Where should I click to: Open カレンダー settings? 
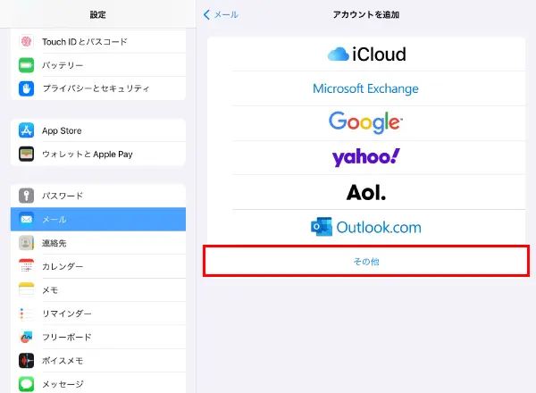[98, 266]
